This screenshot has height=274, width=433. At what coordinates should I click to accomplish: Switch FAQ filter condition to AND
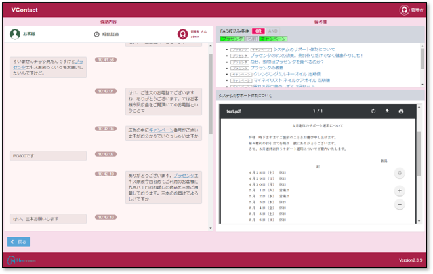(x=272, y=31)
